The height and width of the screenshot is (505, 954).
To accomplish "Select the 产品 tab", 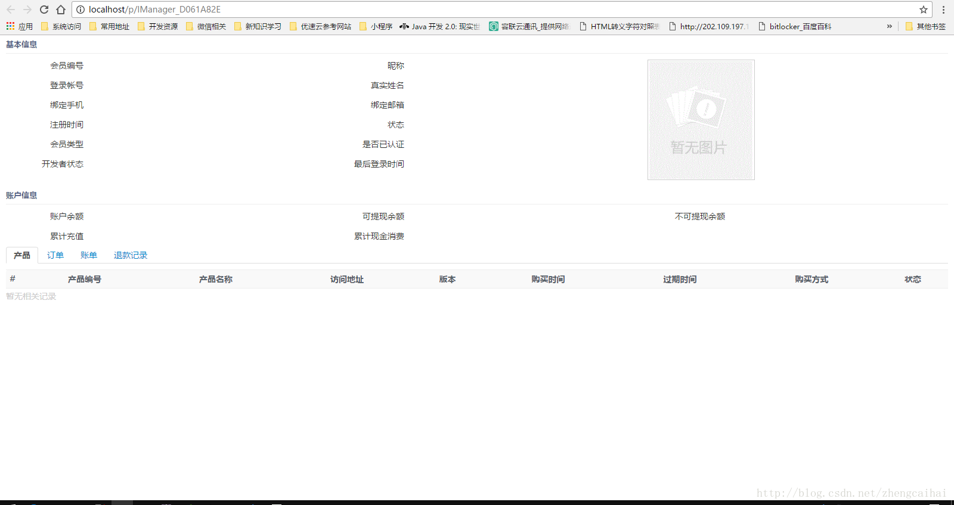I will [x=22, y=255].
